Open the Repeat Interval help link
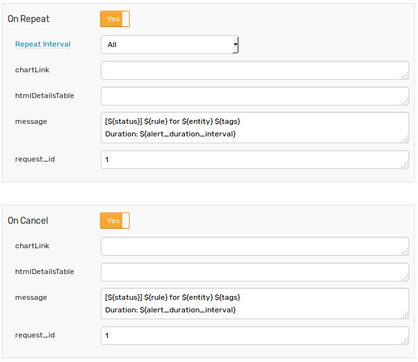The height and width of the screenshot is (362, 418). 43,44
